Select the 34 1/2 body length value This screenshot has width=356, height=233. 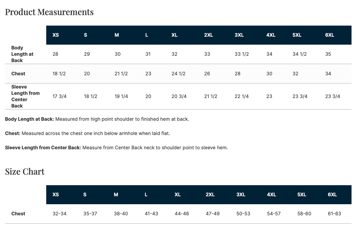300,54
